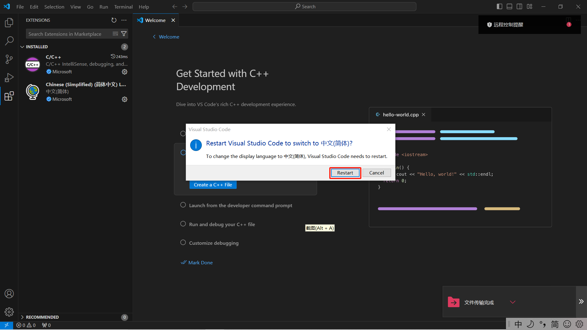This screenshot has height=330, width=587.
Task: Toggle secondary side bar layout icon
Action: tap(519, 6)
